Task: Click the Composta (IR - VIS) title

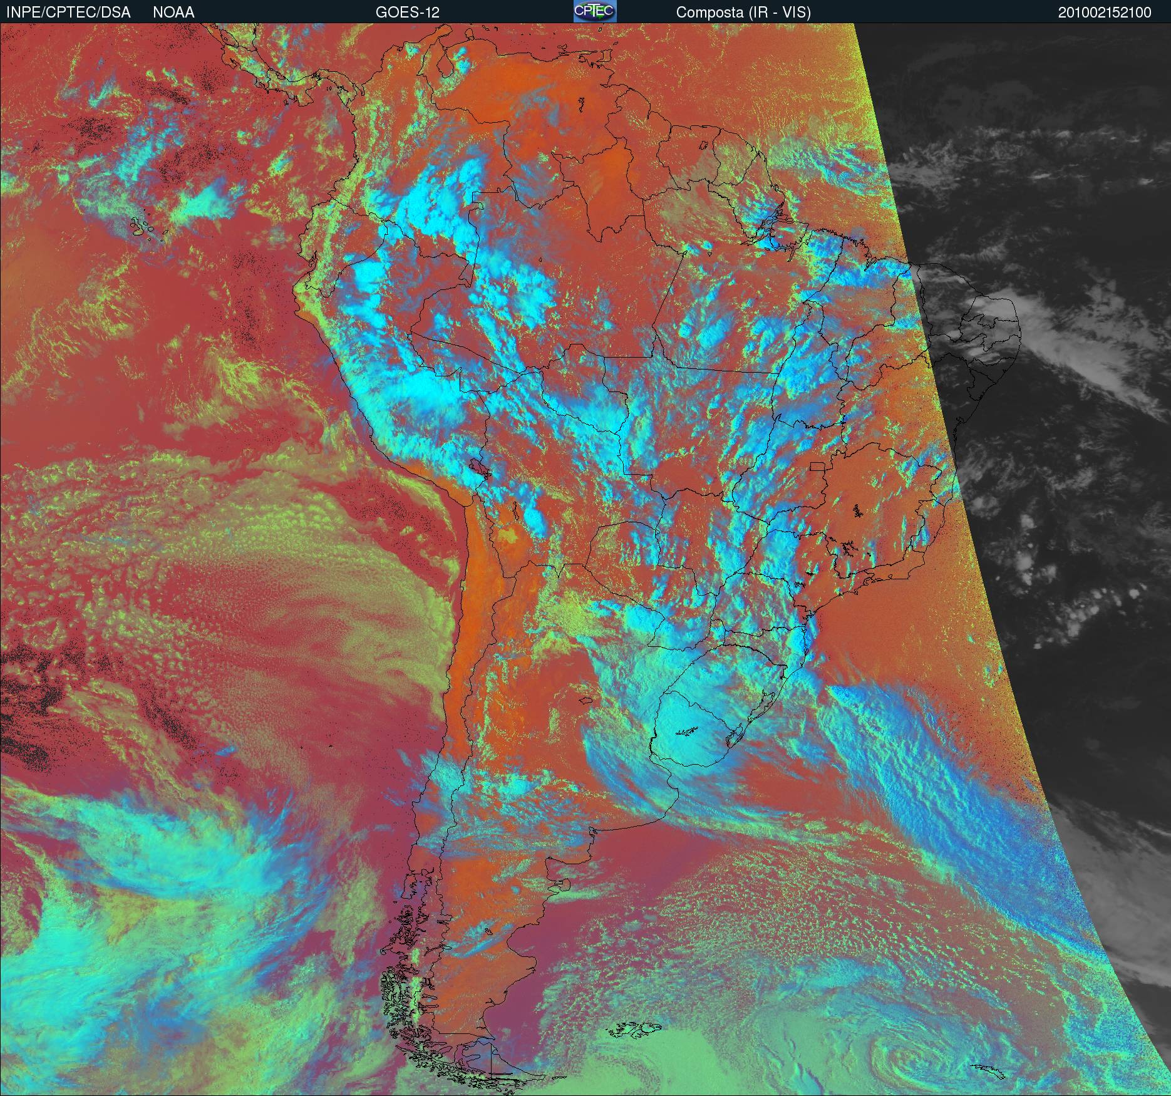Action: (x=743, y=13)
